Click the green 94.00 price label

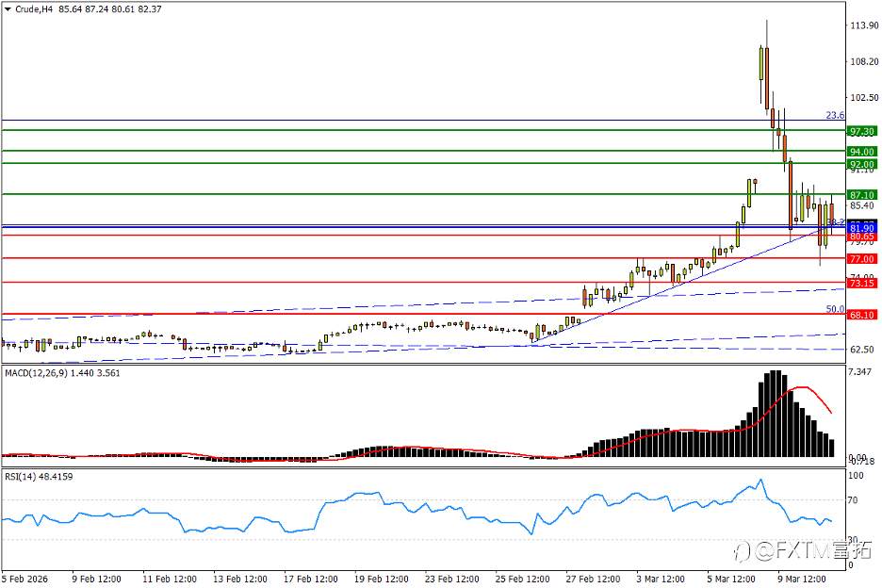coord(862,152)
